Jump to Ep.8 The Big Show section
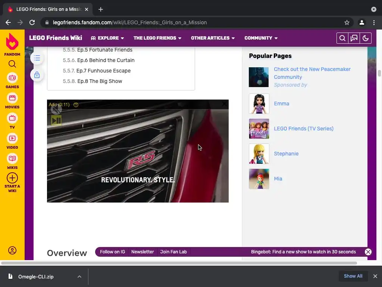The width and height of the screenshot is (382, 287). 100,81
